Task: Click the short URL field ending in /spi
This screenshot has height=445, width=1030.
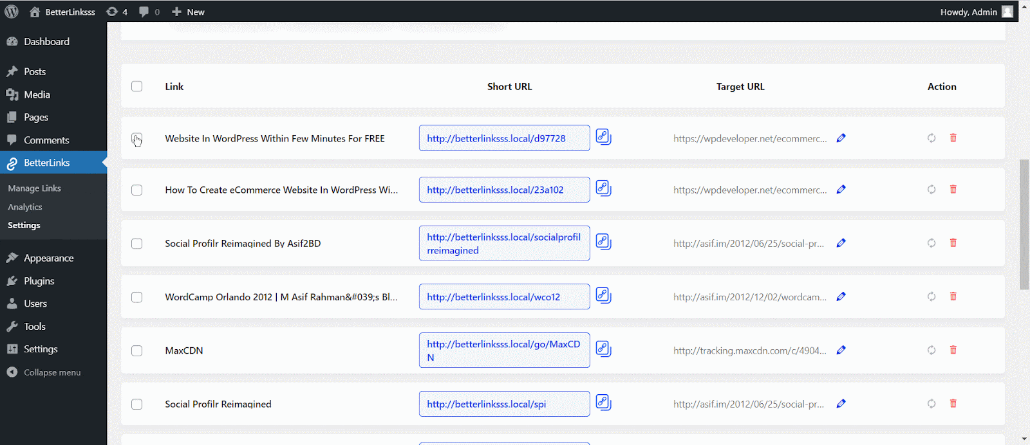Action: (x=504, y=404)
